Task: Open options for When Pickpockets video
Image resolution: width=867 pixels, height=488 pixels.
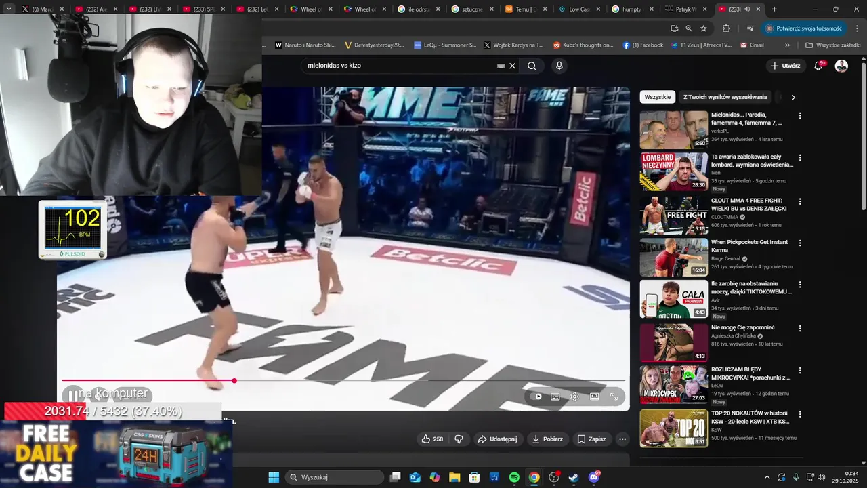Action: (x=800, y=243)
